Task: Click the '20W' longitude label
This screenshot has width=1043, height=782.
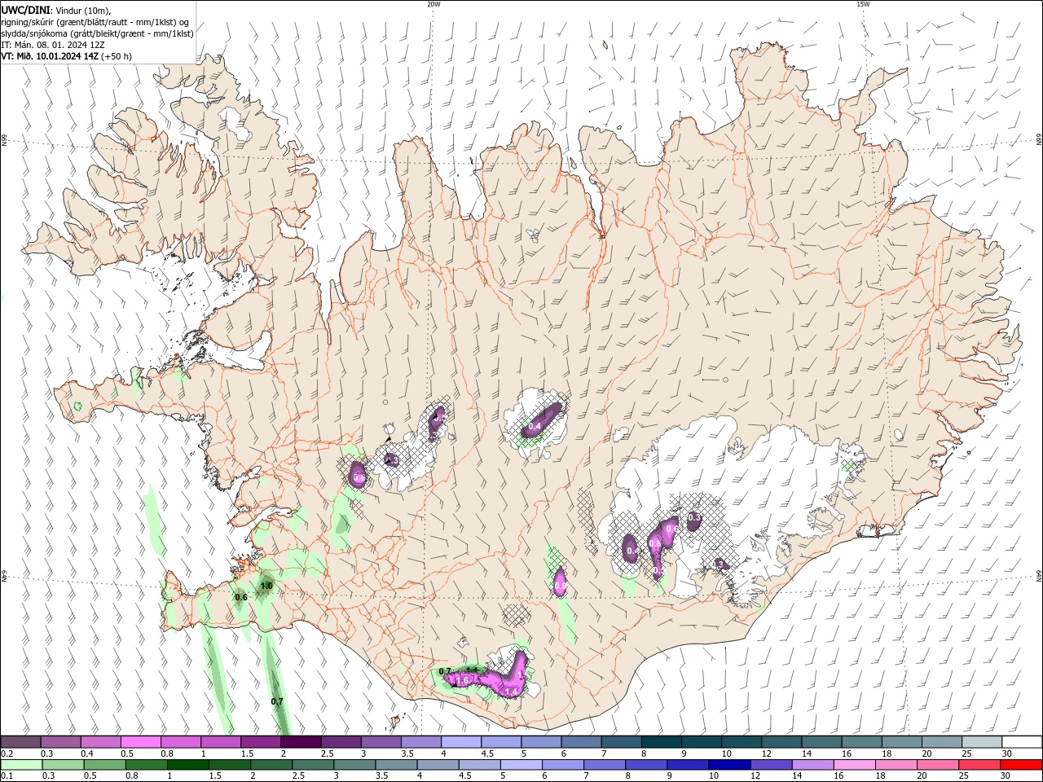Action: click(433, 4)
